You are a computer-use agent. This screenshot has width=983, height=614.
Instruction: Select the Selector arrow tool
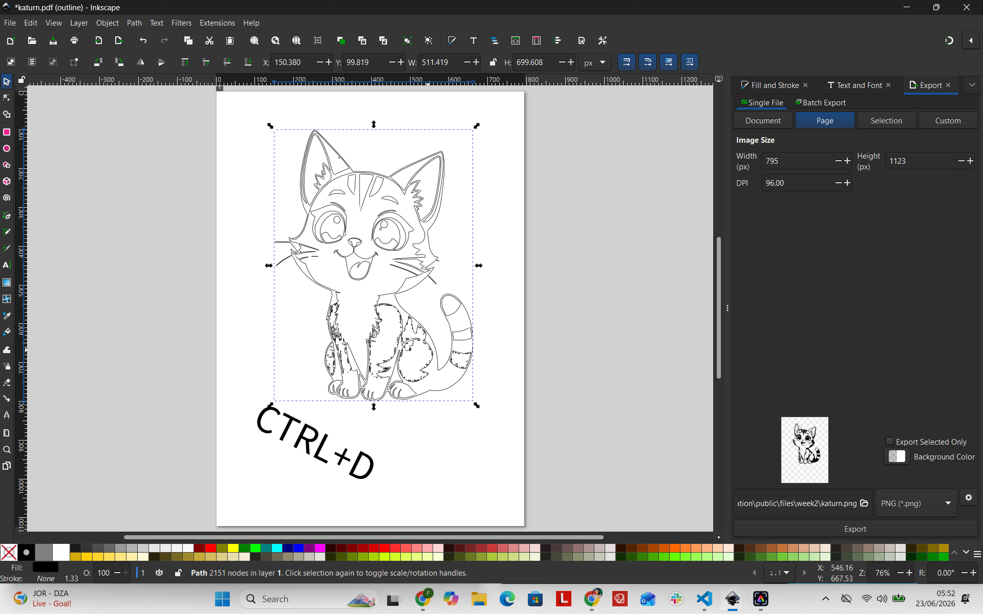coord(7,81)
